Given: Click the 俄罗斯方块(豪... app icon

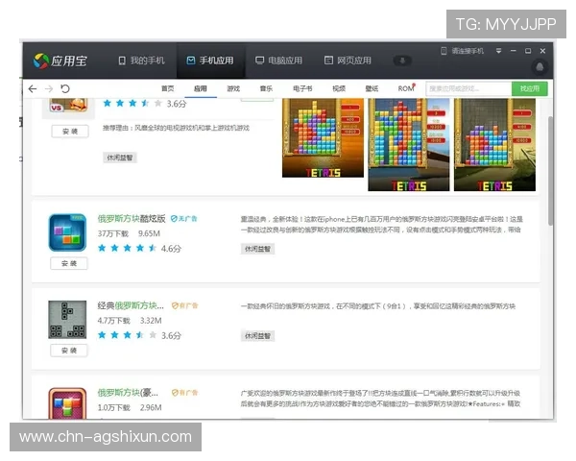Looking at the screenshot, I should [67, 403].
